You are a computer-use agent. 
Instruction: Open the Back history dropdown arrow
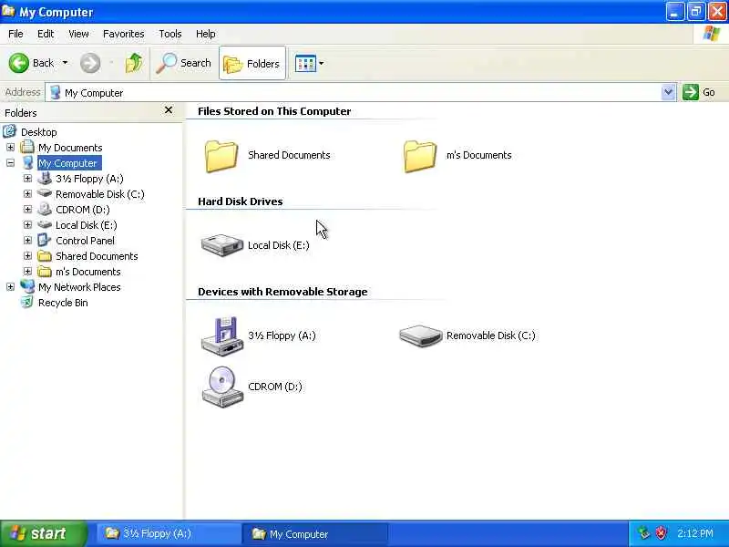[x=65, y=62]
